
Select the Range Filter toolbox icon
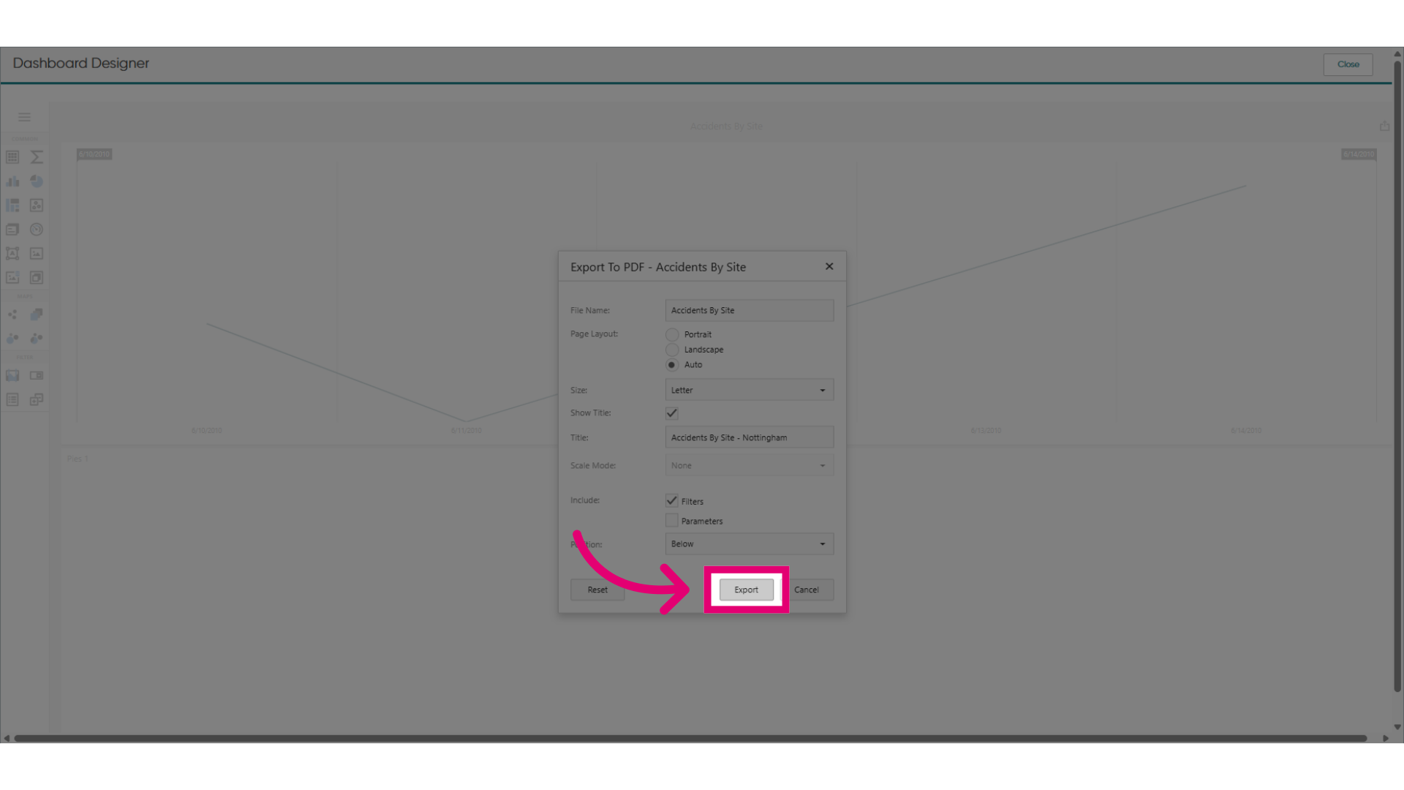[x=12, y=376]
